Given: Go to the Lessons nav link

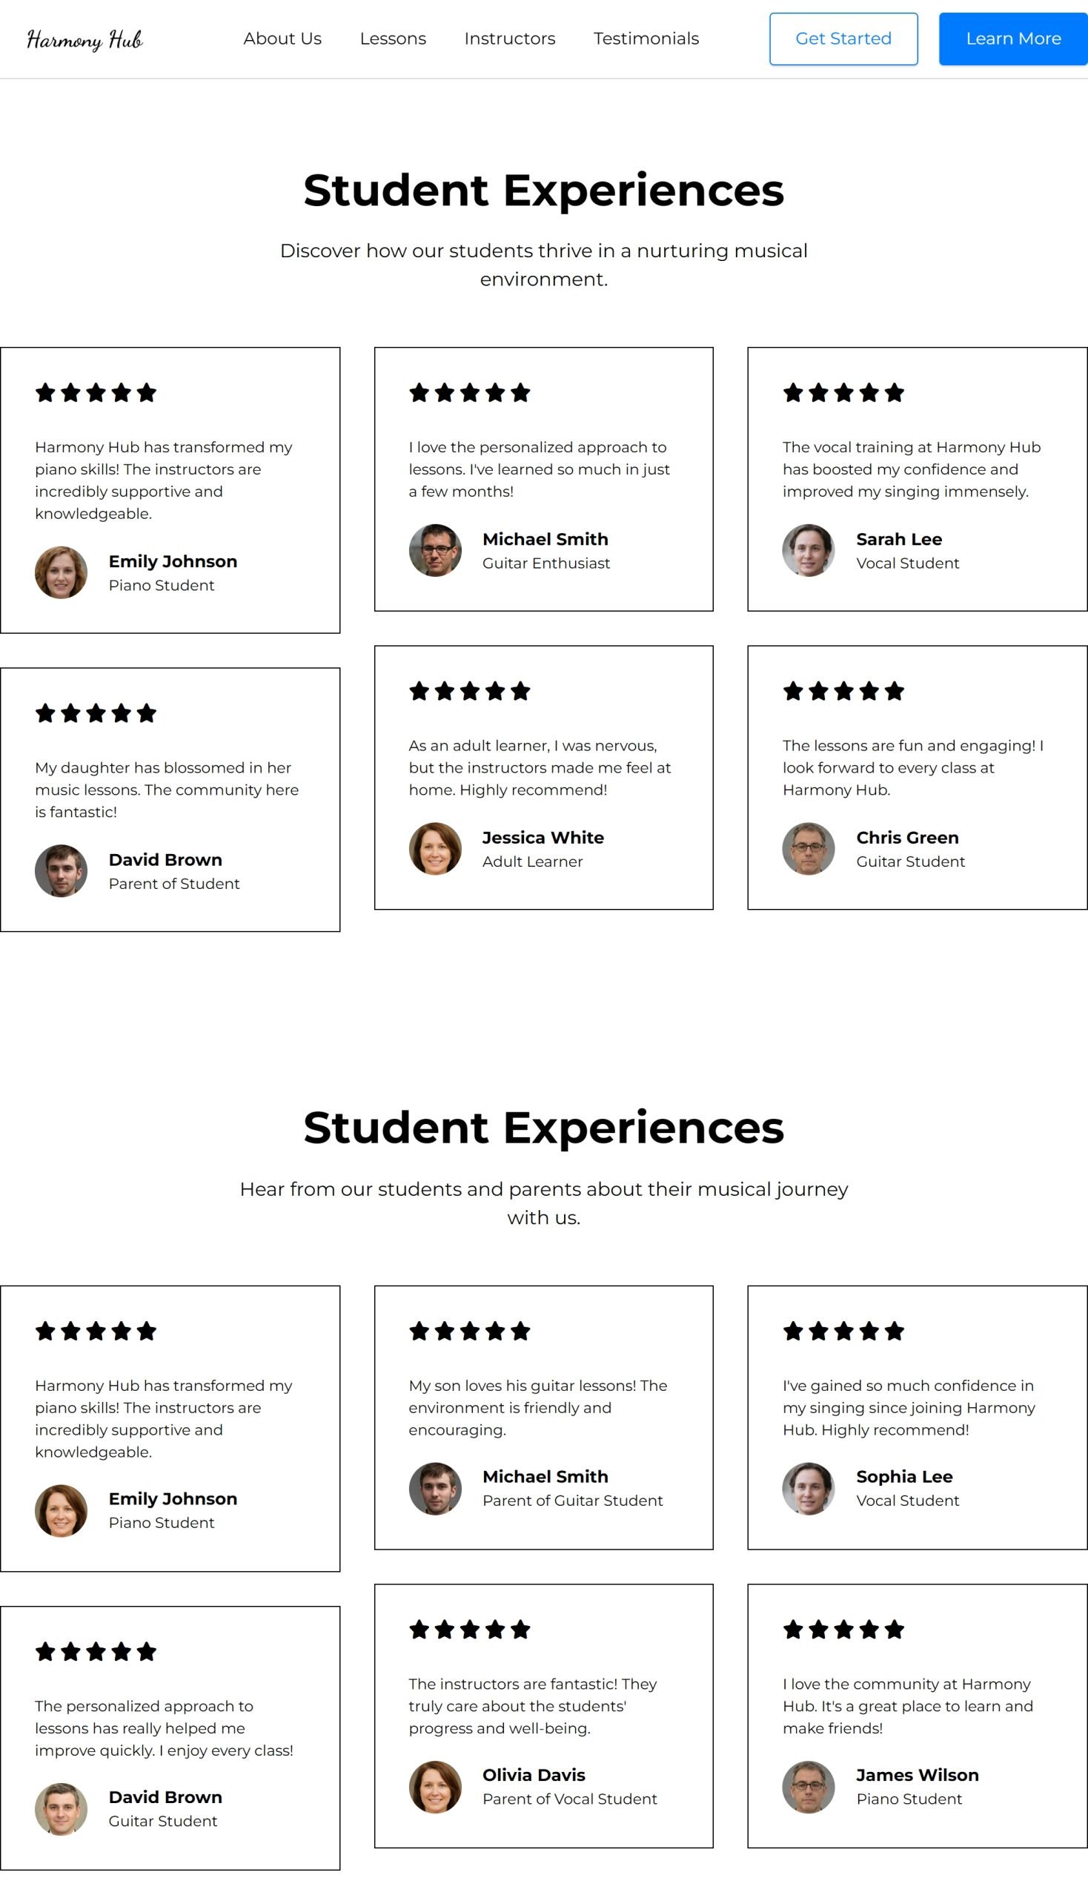Looking at the screenshot, I should [x=393, y=39].
